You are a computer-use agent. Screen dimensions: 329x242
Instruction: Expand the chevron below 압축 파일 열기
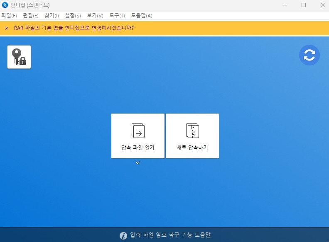click(137, 163)
